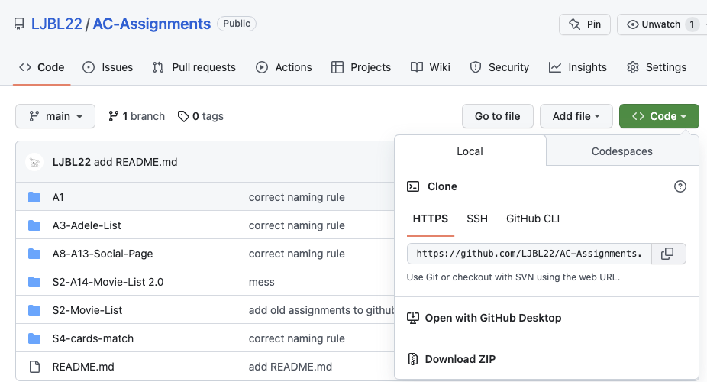707x382 pixels.
Task: Click the Insights graph icon
Action: coord(555,67)
